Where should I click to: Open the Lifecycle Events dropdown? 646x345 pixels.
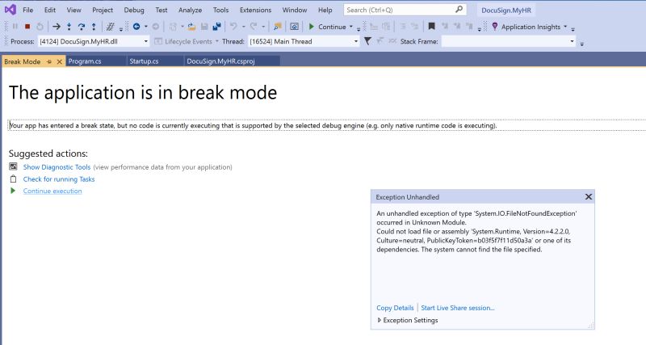216,41
